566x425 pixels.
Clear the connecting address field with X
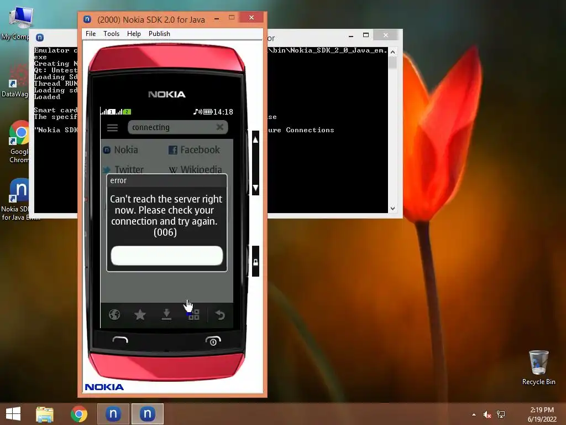pyautogui.click(x=219, y=127)
